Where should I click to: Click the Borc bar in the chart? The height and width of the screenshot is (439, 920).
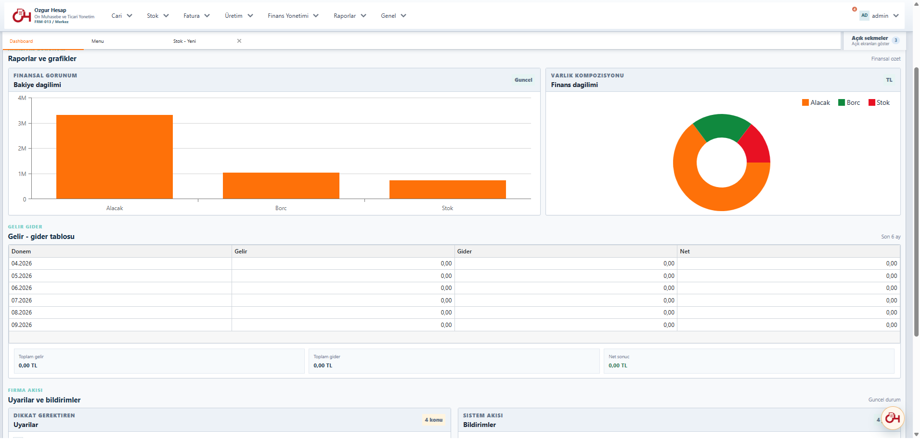281,186
